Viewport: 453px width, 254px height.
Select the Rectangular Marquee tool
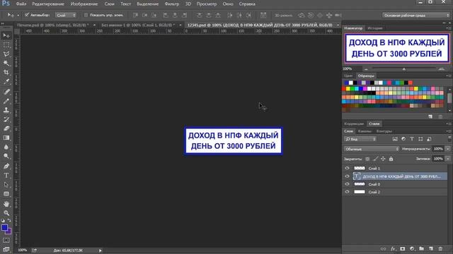[x=6, y=45]
